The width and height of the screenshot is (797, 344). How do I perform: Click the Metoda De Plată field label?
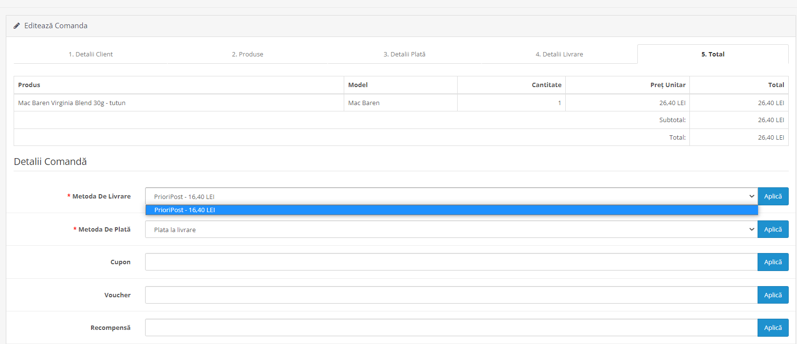pos(104,229)
